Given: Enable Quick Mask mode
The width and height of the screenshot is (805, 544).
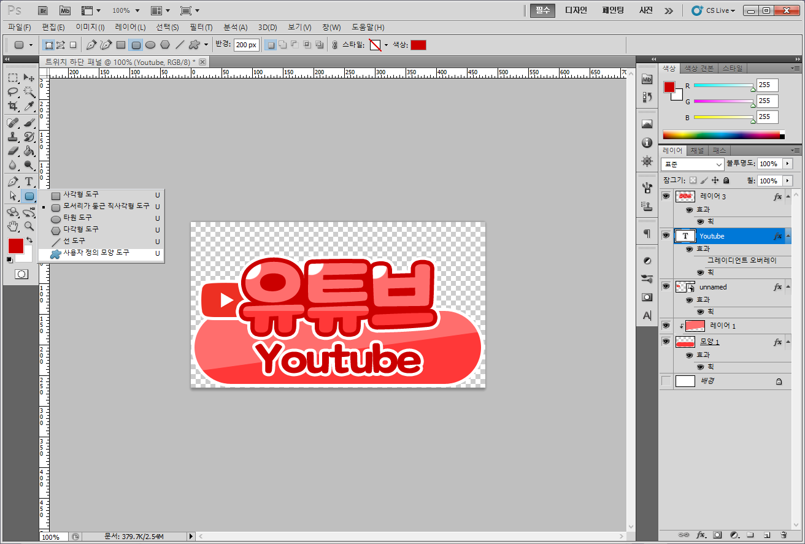Looking at the screenshot, I should click(21, 274).
